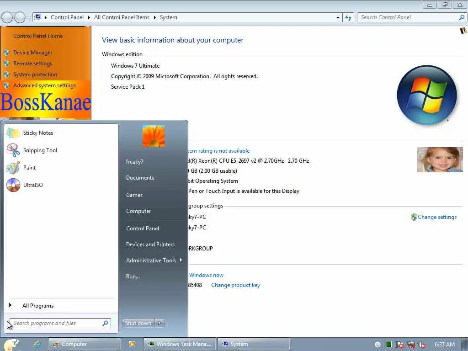
Task: Click the Forward navigation button
Action: click(x=20, y=18)
